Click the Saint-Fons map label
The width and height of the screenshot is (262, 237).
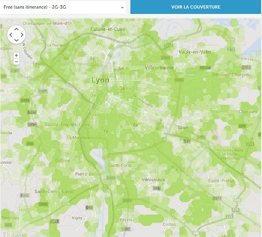coord(120,165)
